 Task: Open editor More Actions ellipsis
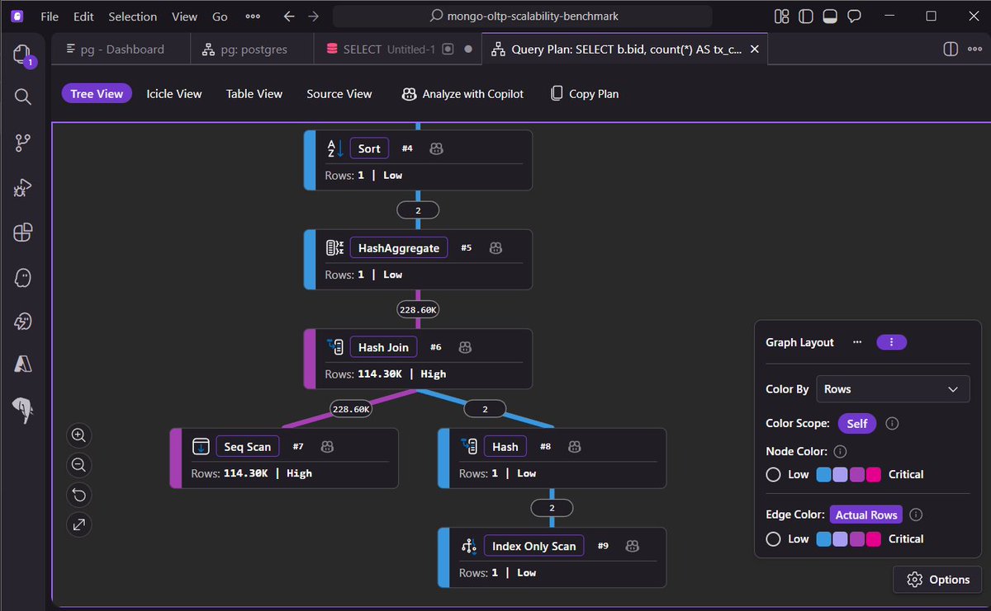(974, 49)
